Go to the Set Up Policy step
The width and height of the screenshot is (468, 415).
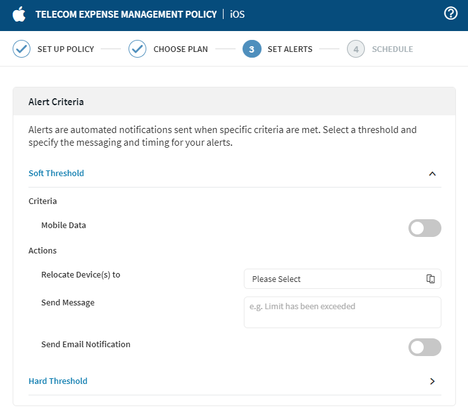[x=65, y=49]
